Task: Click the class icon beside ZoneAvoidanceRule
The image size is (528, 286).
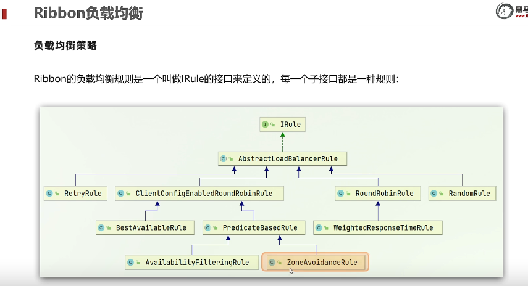Action: [x=272, y=263]
